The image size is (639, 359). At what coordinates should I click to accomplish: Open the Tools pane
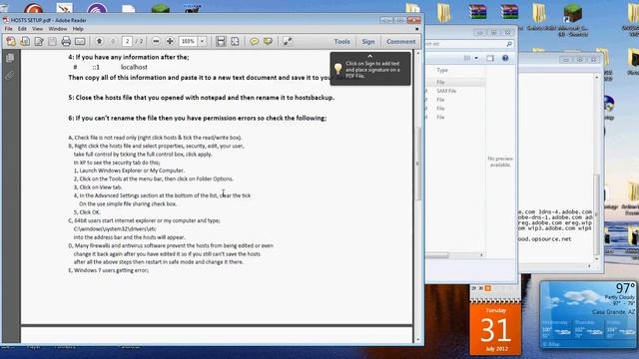point(341,42)
